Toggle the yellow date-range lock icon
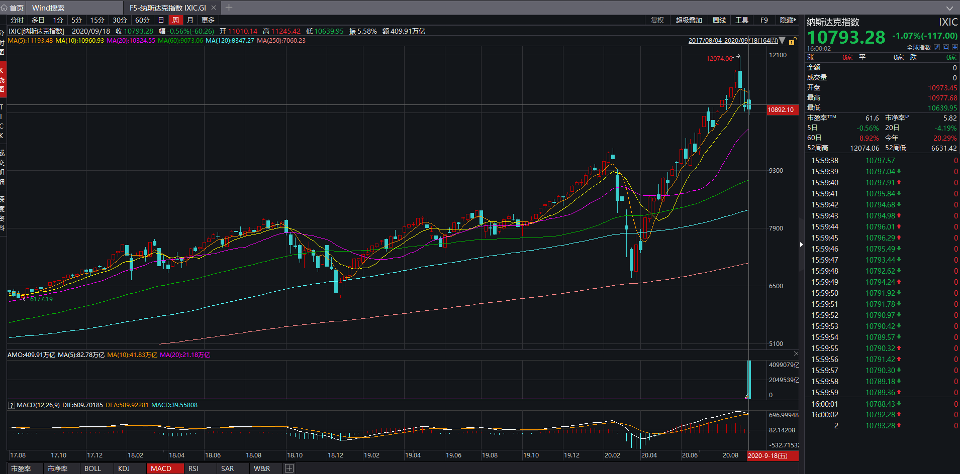This screenshot has width=960, height=474. pos(792,41)
